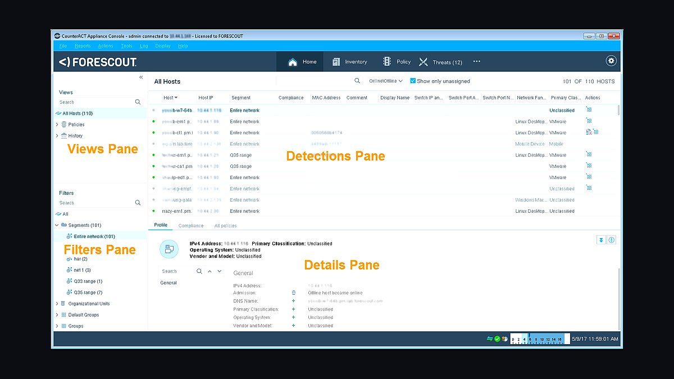Sort by the Segment column header
Viewport: 674px width, 379px height.
tap(241, 98)
